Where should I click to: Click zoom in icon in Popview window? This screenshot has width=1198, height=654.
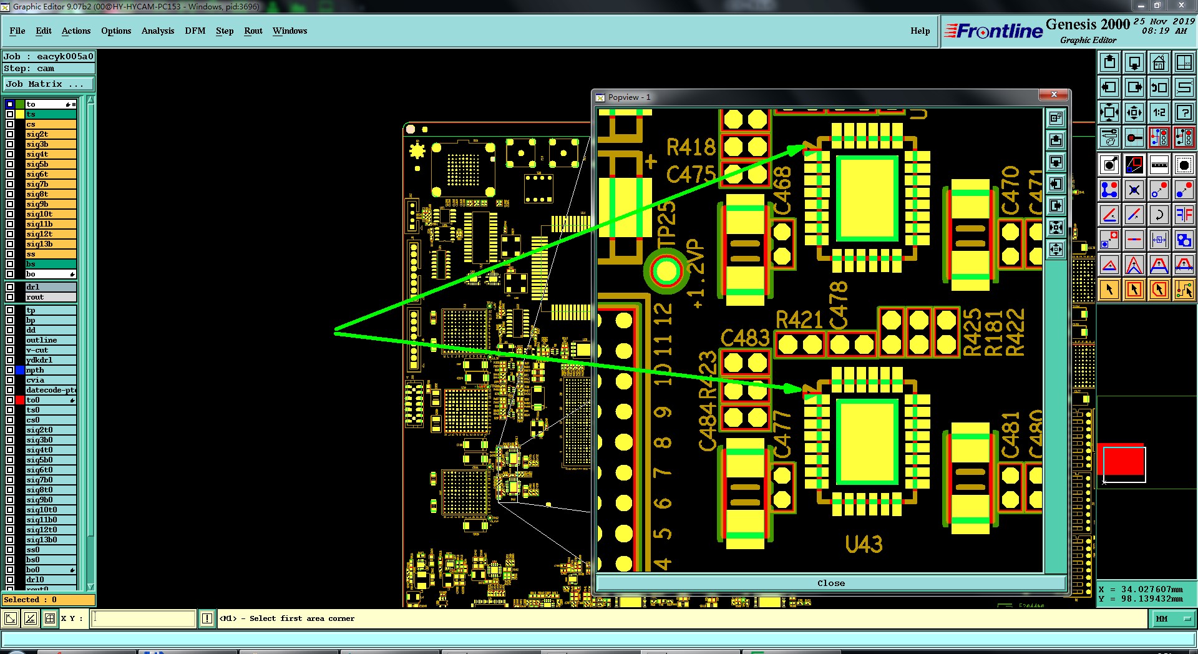tap(1056, 227)
